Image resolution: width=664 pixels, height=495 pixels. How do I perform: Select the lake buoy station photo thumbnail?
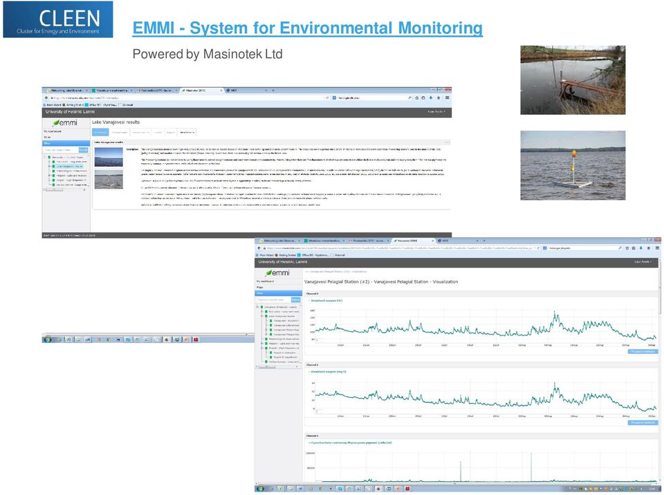pyautogui.click(x=573, y=165)
